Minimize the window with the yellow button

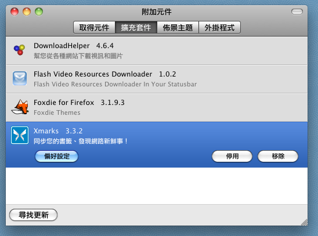click(x=27, y=12)
